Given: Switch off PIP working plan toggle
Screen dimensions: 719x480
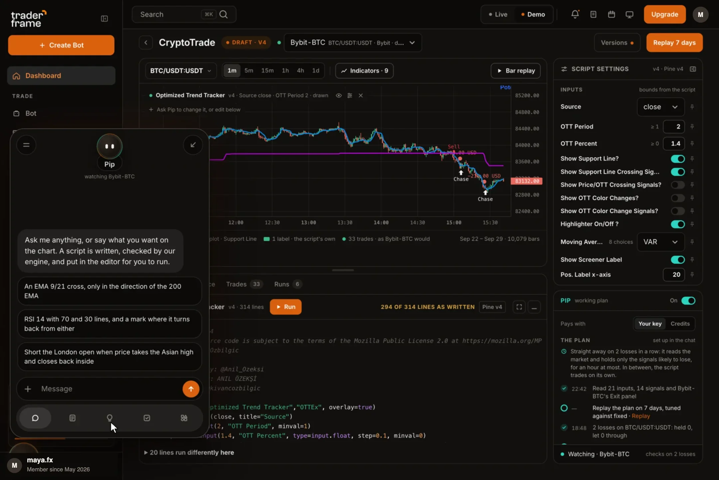Looking at the screenshot, I should (x=688, y=301).
